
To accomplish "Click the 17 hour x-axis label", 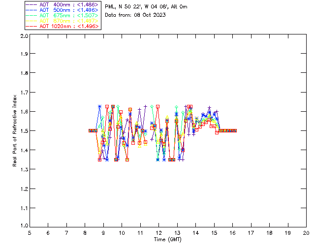I will coord(251,233).
